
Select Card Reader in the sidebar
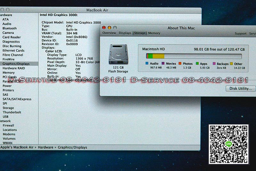12,37
